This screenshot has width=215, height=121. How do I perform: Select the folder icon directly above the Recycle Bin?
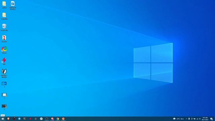point(4,15)
